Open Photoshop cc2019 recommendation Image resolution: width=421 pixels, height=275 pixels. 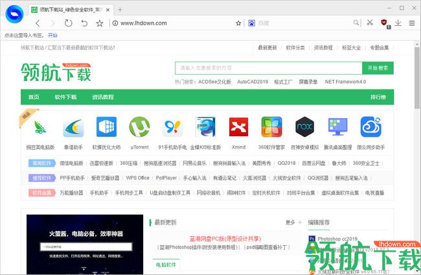[337, 239]
